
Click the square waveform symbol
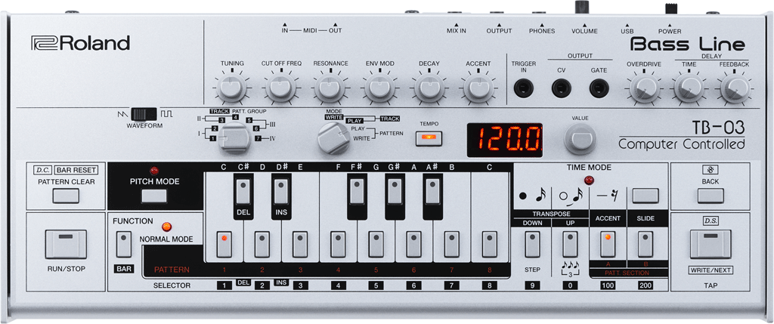pos(166,114)
